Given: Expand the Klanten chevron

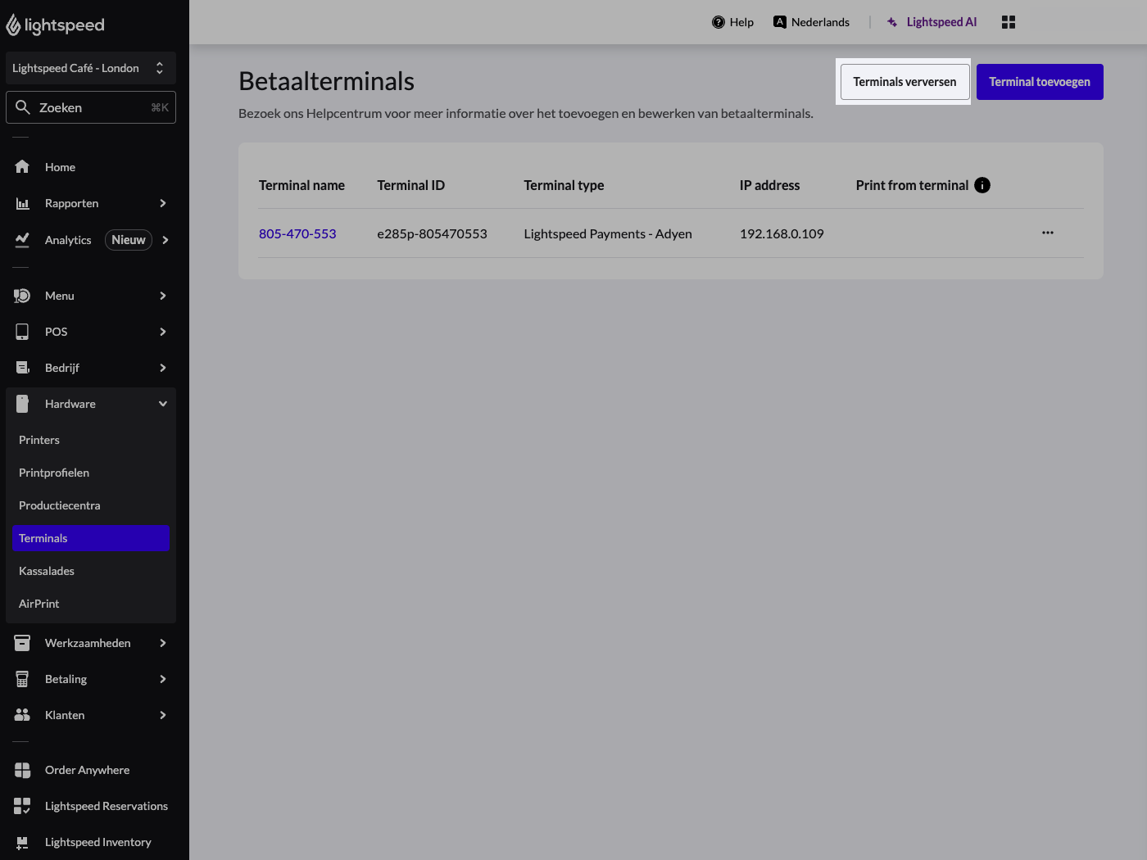Looking at the screenshot, I should [163, 715].
